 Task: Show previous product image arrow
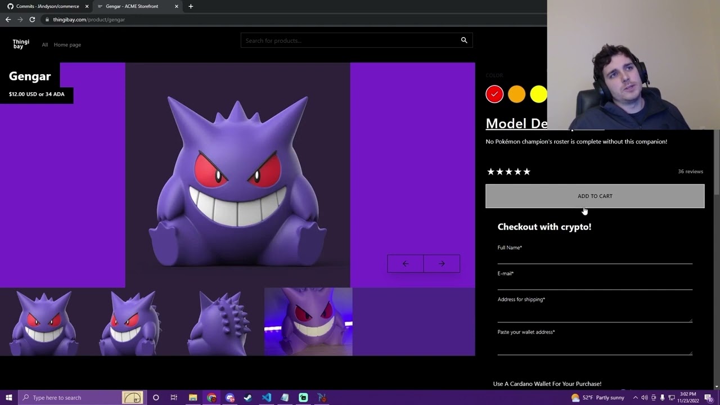coord(406,264)
